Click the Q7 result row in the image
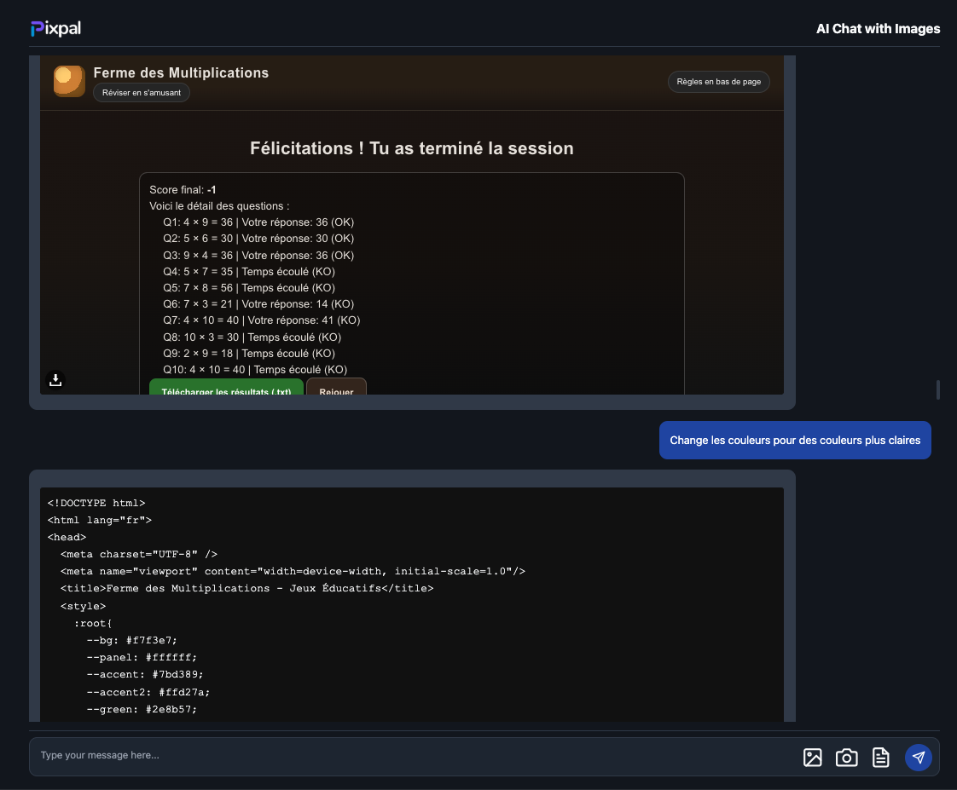Viewport: 957px width, 790px height. (261, 320)
